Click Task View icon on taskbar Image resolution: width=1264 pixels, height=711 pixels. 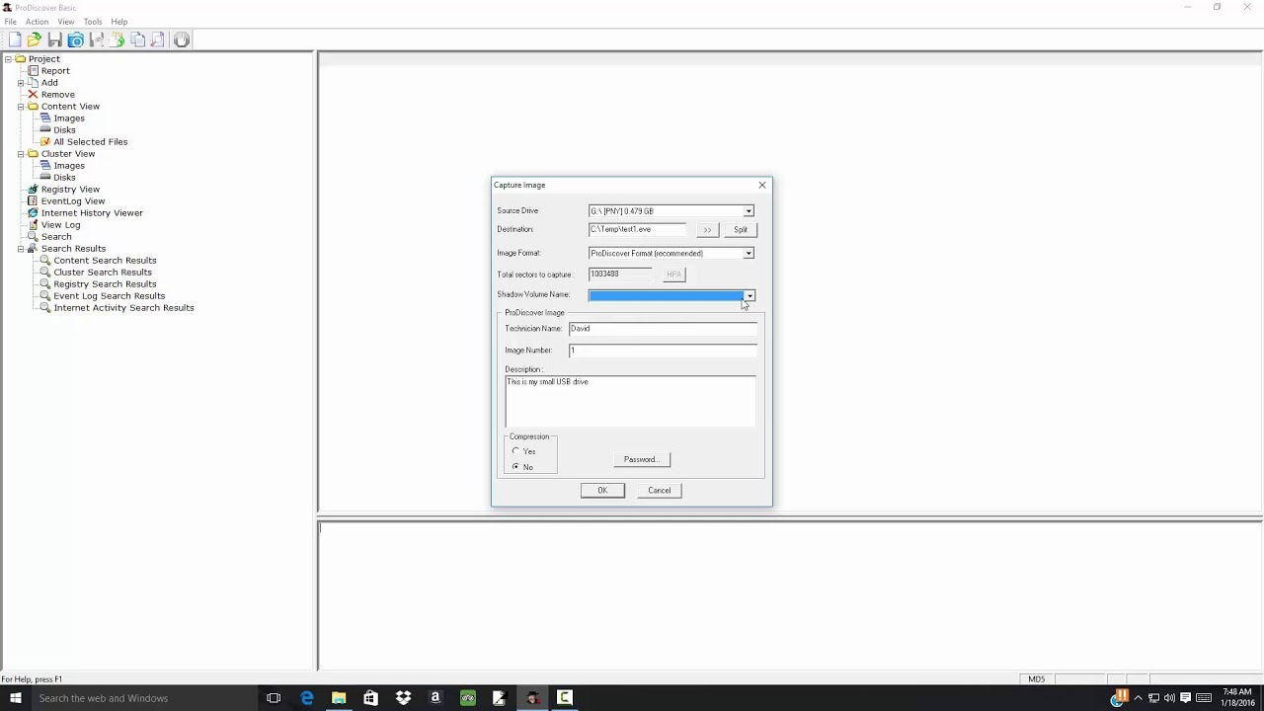[274, 698]
